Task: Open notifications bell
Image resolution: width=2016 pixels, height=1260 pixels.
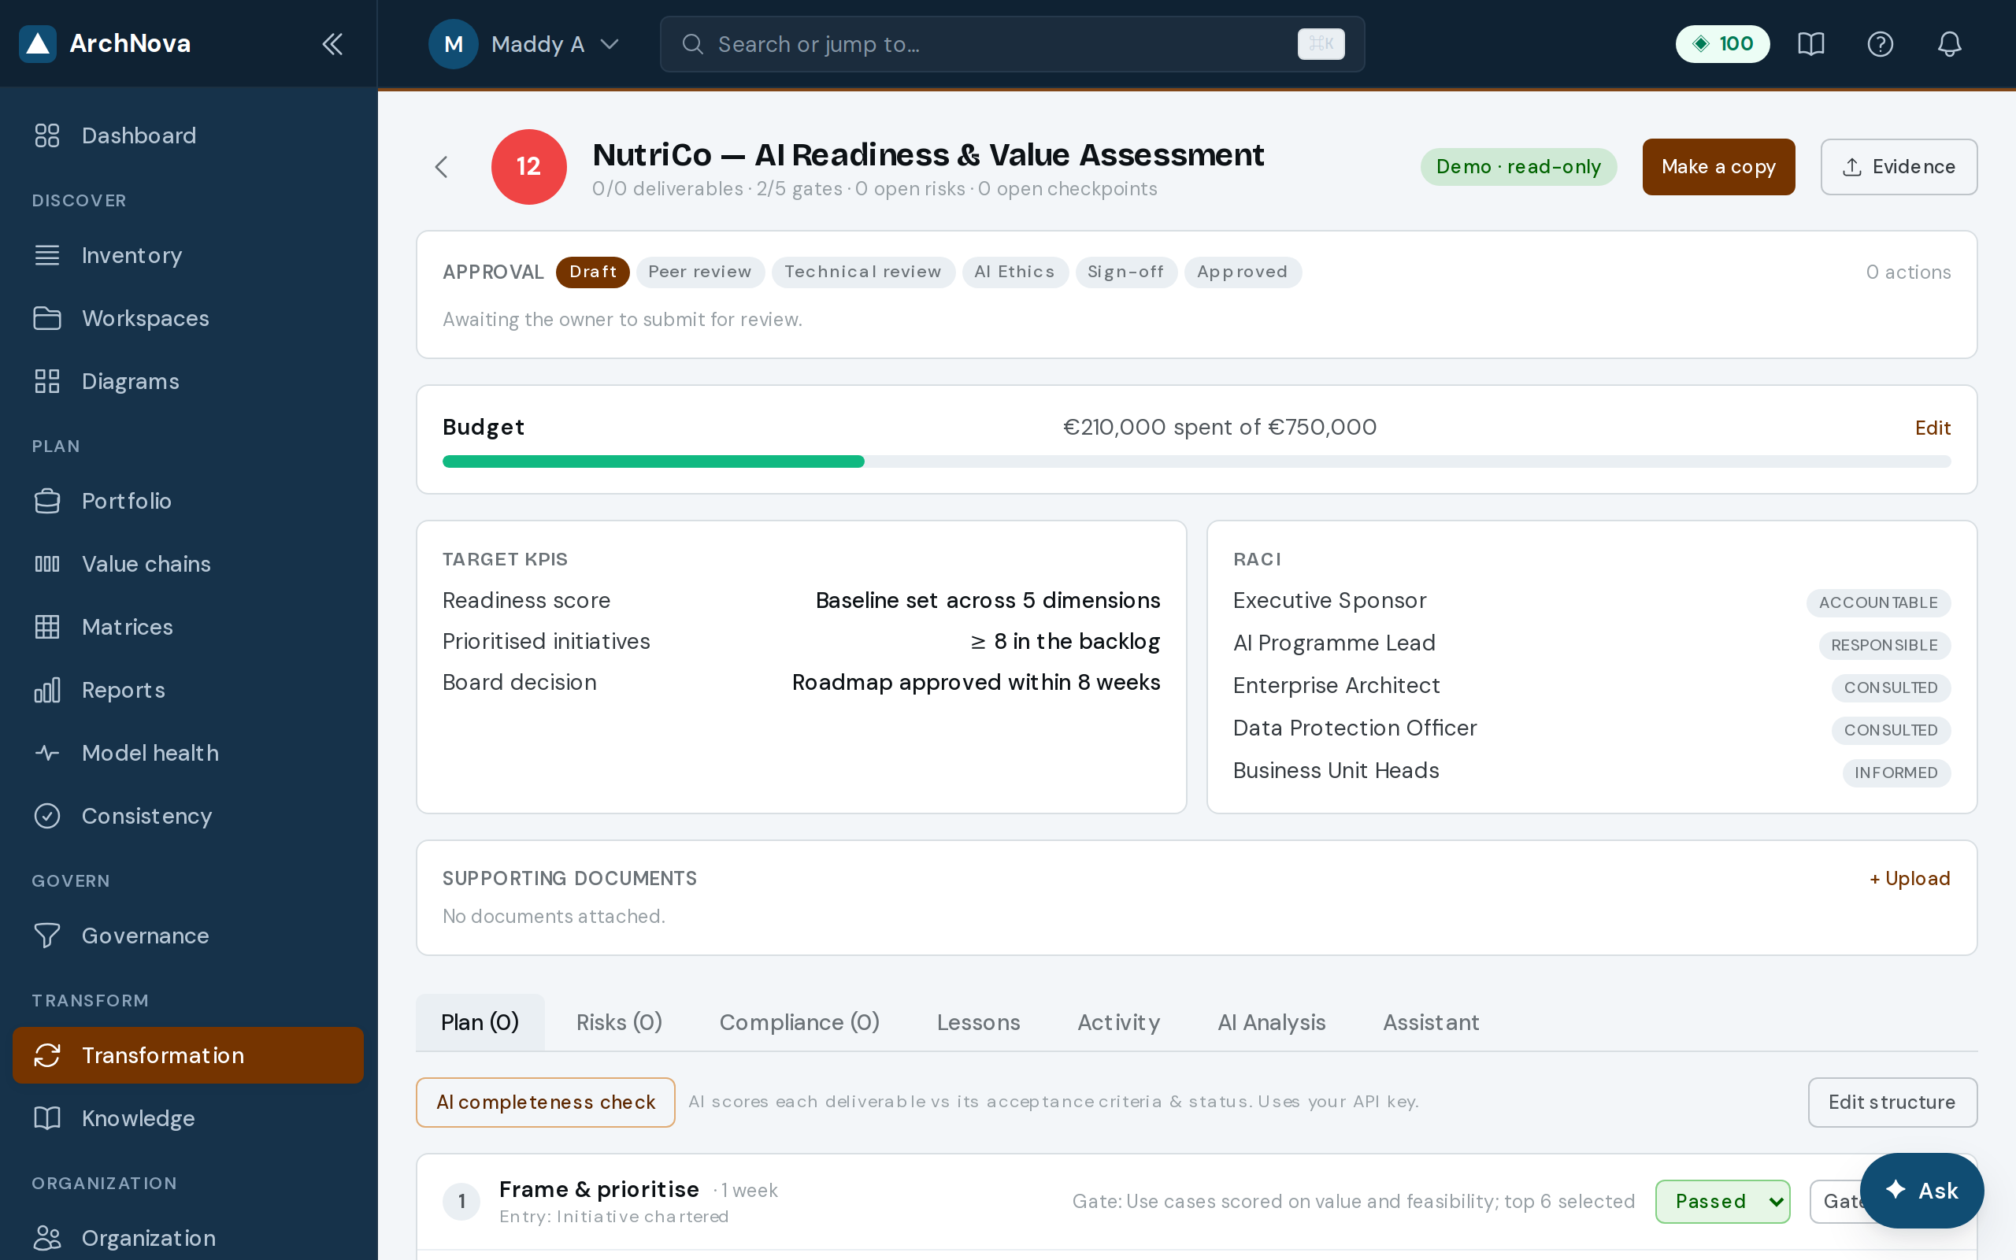Action: pyautogui.click(x=1949, y=44)
